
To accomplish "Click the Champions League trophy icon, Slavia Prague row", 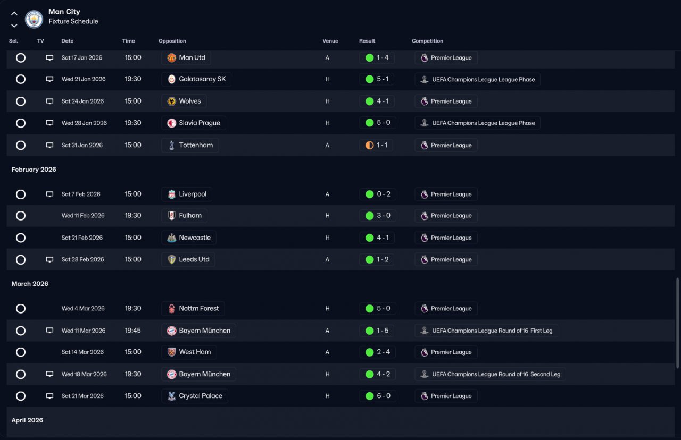I will pos(424,123).
